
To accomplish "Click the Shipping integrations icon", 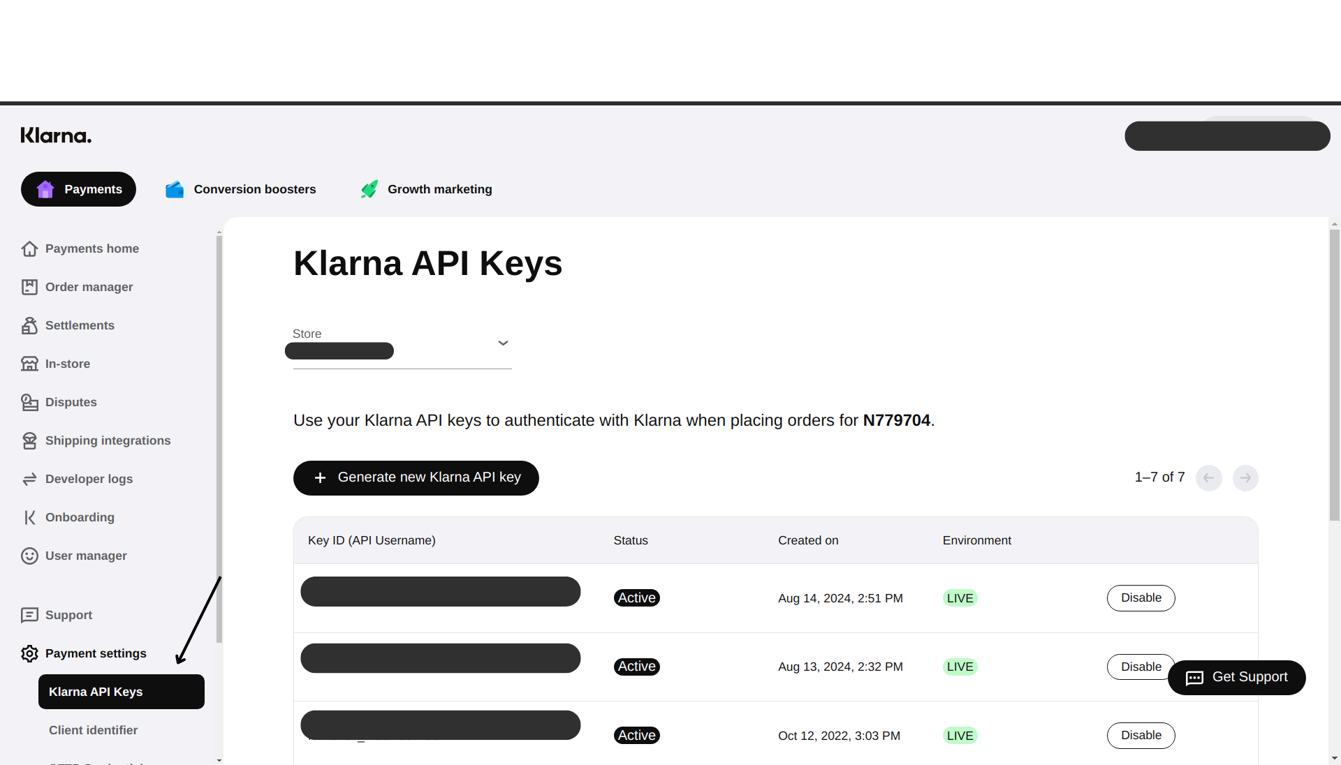I will [29, 440].
